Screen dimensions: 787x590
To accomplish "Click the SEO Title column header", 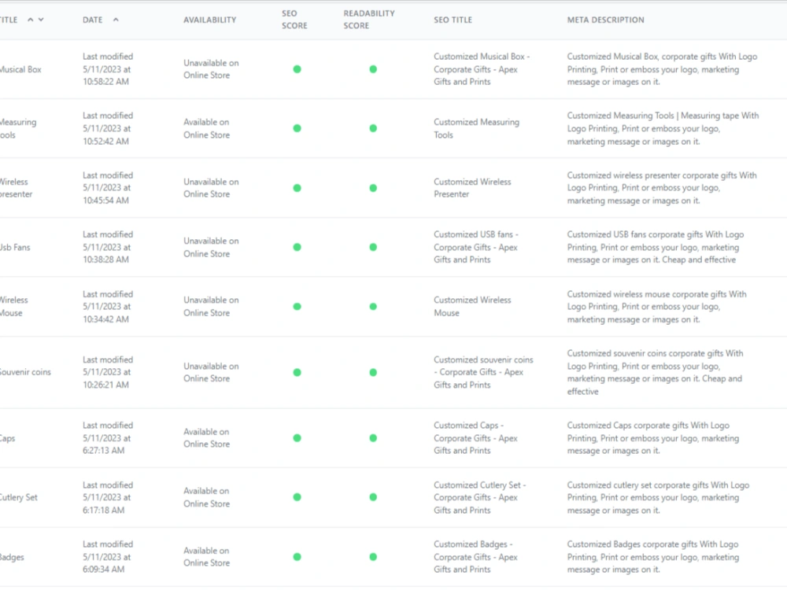I will 453,20.
